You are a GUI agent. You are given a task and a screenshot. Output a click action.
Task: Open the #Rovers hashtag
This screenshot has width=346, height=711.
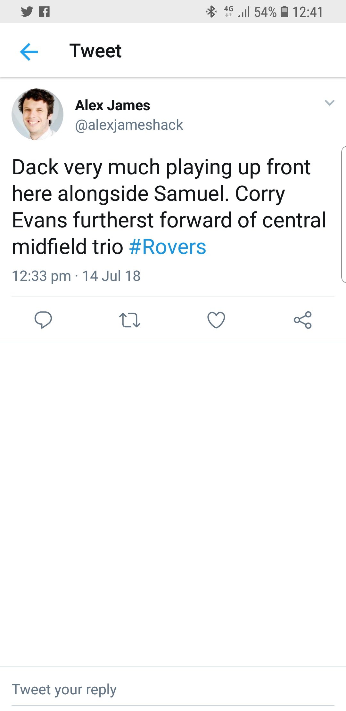click(168, 247)
